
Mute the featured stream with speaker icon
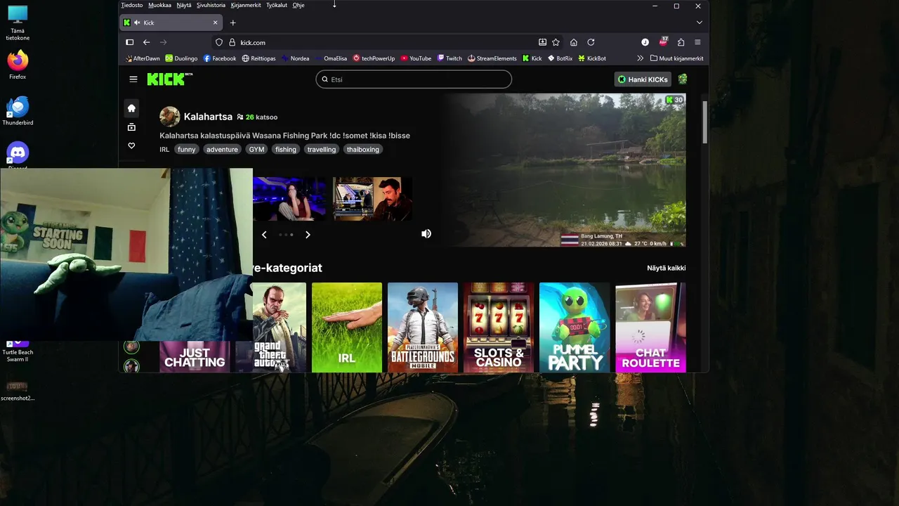click(426, 233)
